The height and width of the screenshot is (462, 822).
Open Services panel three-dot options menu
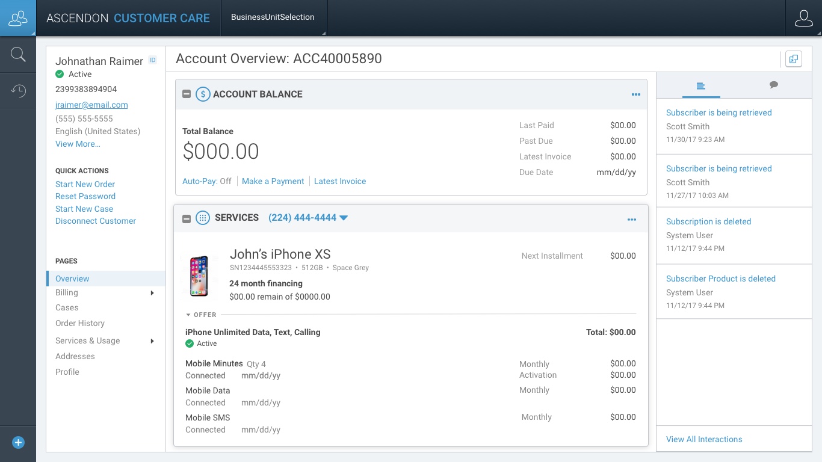(x=631, y=220)
